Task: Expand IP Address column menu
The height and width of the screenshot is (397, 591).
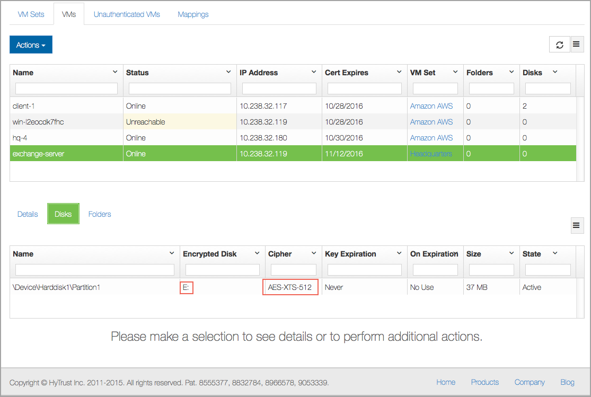Action: (x=314, y=72)
